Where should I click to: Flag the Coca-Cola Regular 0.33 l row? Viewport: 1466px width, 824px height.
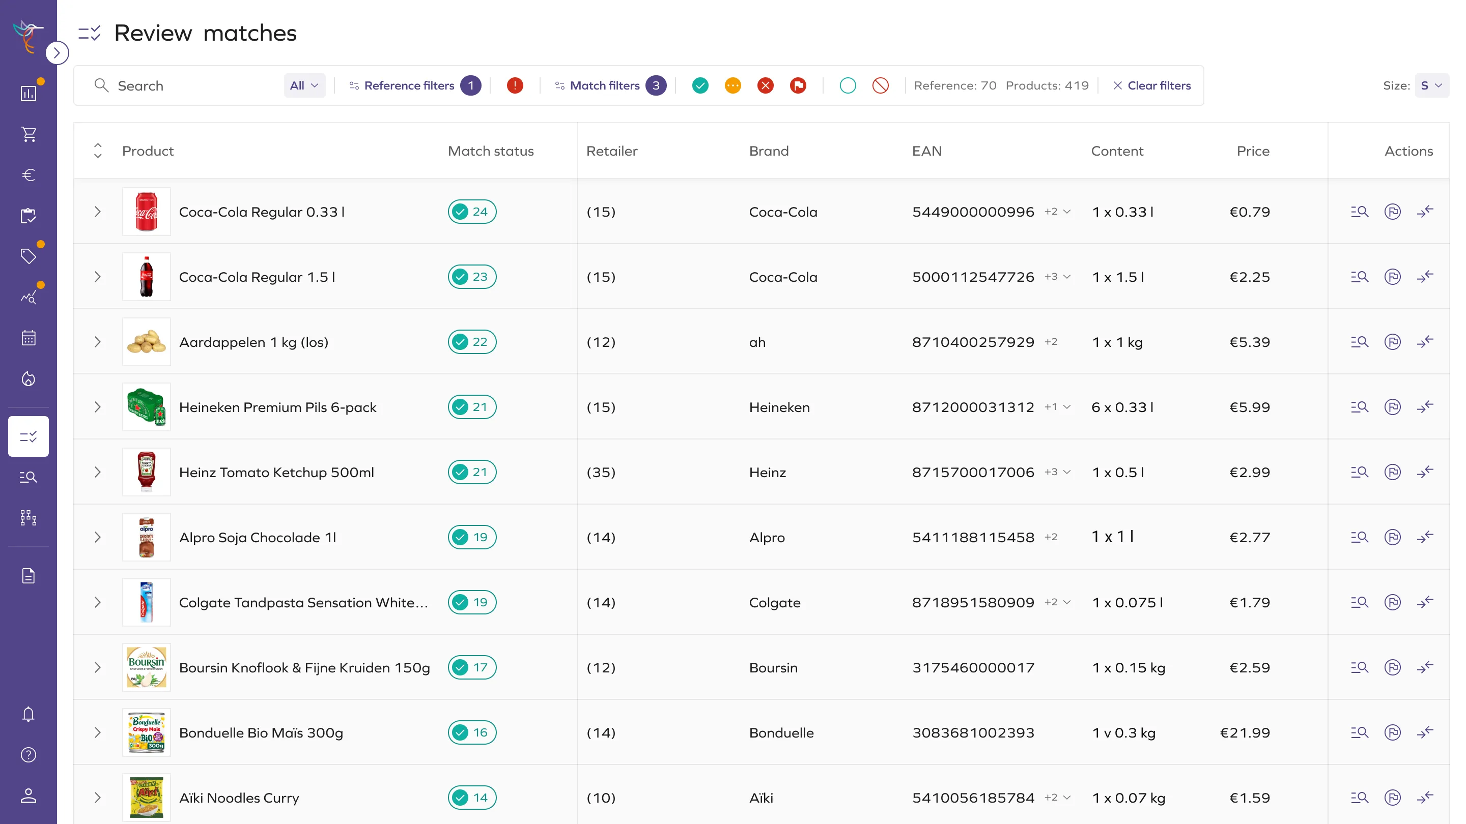[x=1393, y=212]
